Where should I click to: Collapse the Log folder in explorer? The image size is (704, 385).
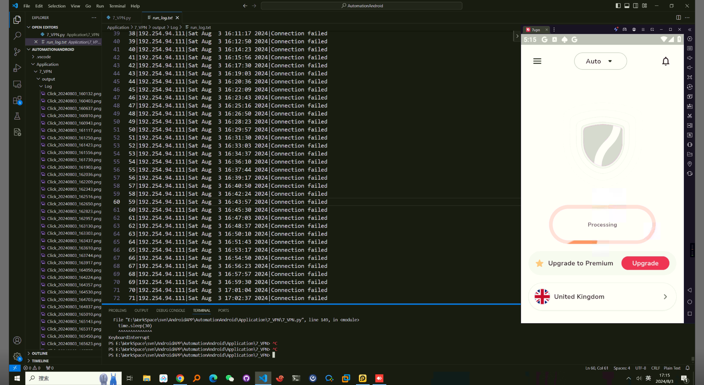[x=48, y=86]
